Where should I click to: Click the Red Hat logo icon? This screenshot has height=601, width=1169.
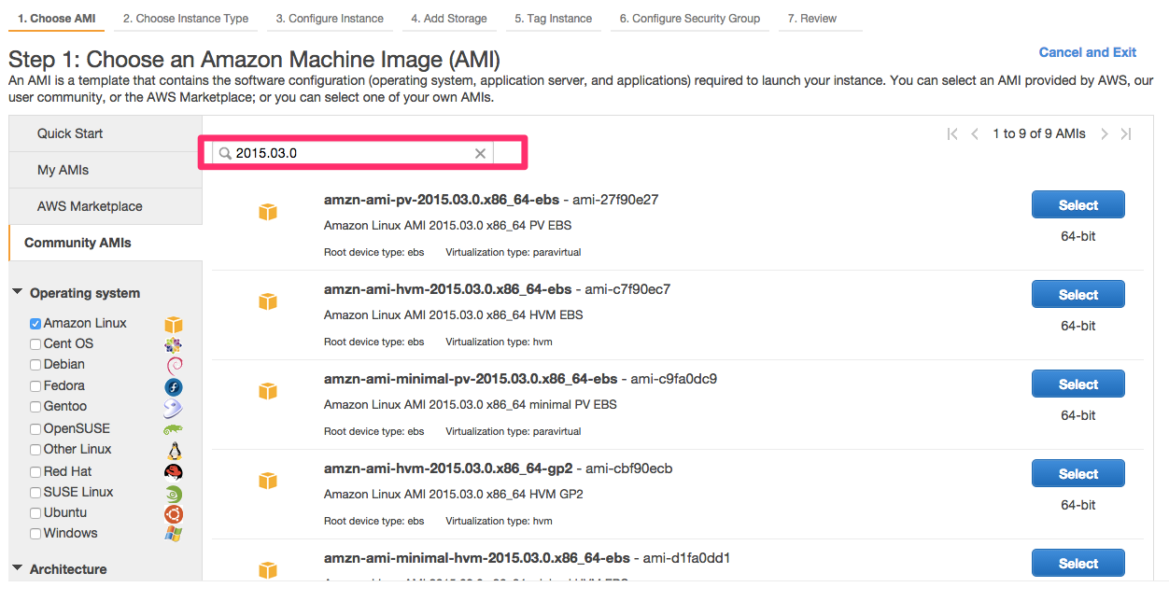click(x=172, y=471)
